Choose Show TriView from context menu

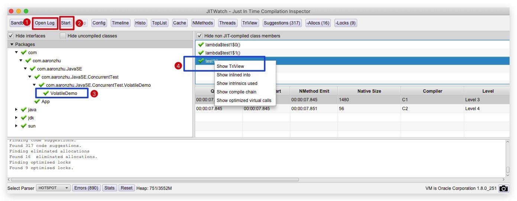(230, 66)
